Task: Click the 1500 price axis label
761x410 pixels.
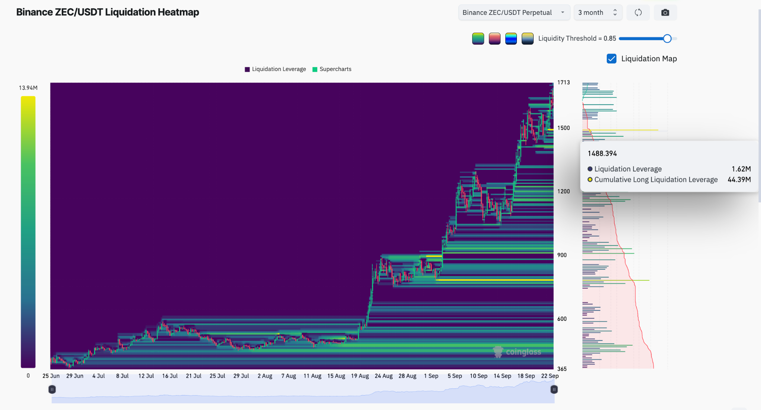Action: click(563, 128)
